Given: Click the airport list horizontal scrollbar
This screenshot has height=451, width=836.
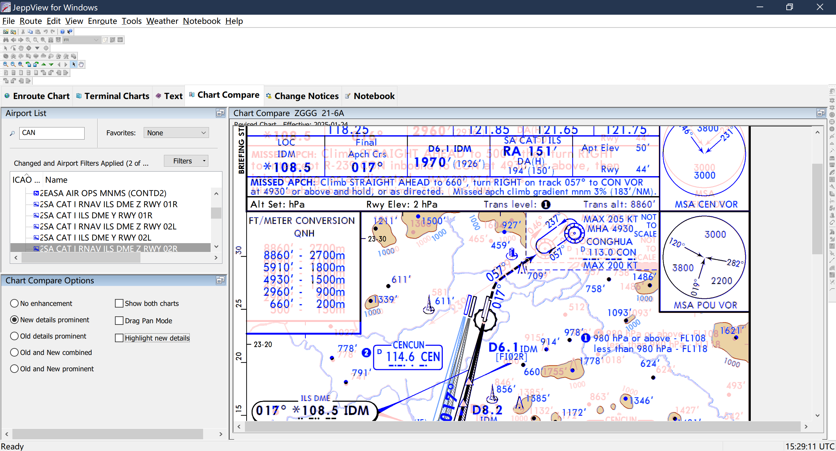Looking at the screenshot, I should (81, 258).
